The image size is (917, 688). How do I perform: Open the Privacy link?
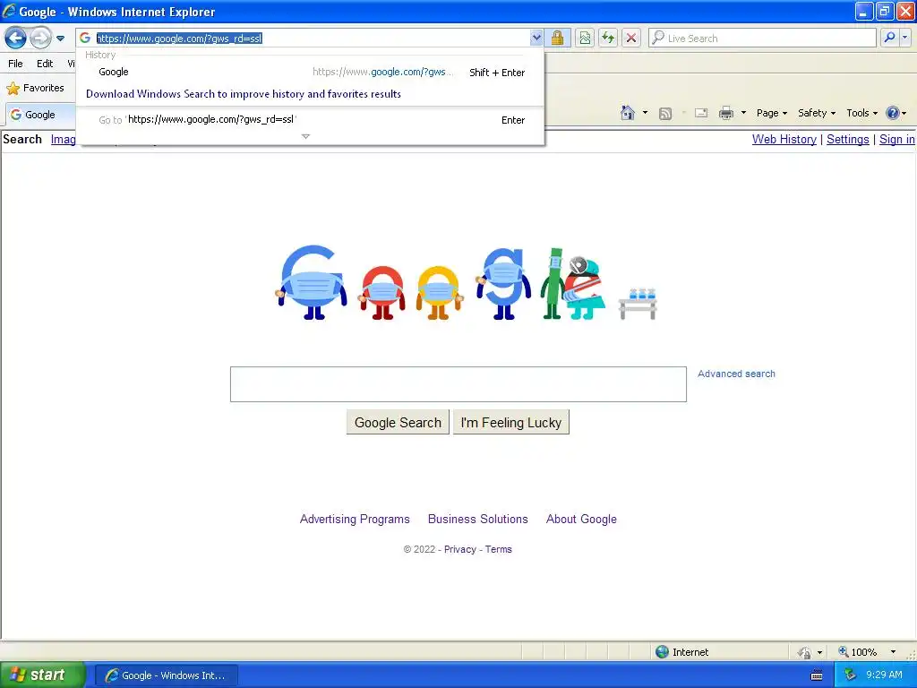pyautogui.click(x=459, y=549)
